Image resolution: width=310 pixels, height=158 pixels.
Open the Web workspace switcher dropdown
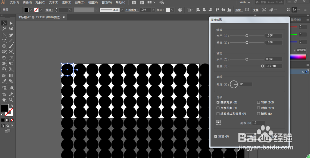click(245, 2)
